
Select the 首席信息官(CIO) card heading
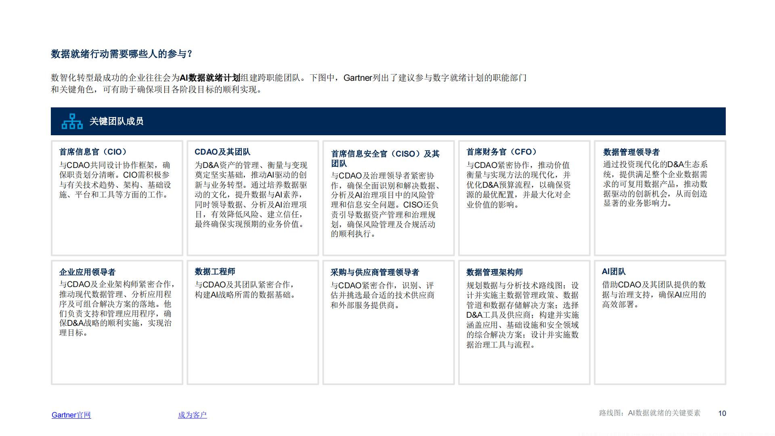click(x=93, y=152)
